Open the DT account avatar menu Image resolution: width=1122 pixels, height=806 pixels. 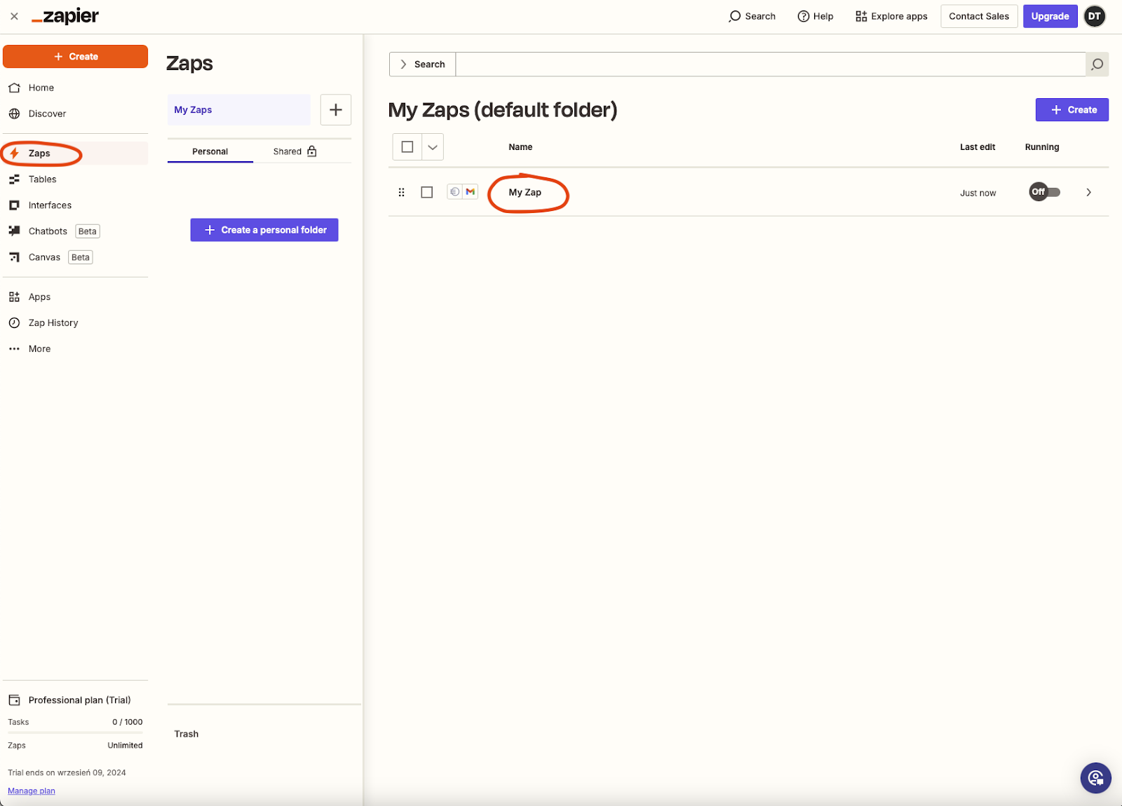[1095, 16]
